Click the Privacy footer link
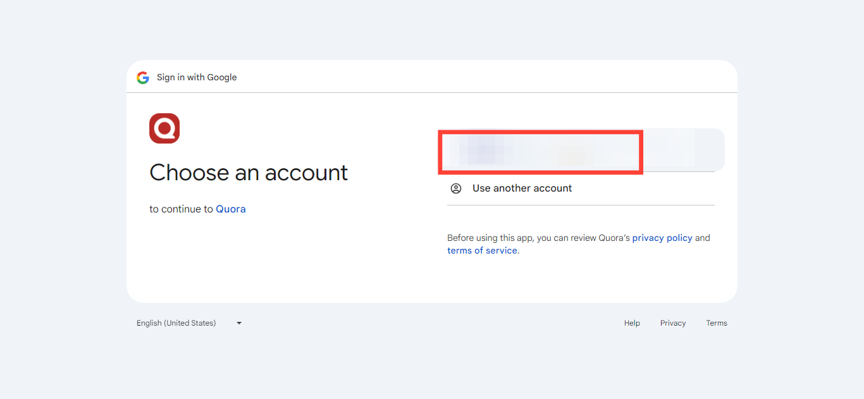The image size is (864, 399). (x=673, y=323)
